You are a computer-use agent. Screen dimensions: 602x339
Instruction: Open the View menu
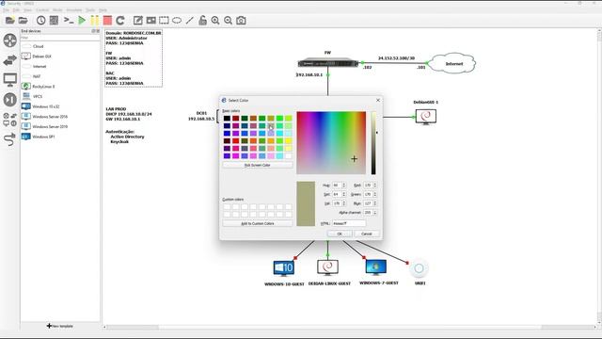pos(28,10)
